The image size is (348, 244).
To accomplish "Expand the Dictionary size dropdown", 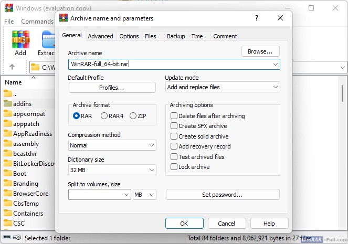I will [112, 170].
